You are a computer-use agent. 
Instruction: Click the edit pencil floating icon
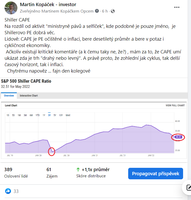point(188,187)
